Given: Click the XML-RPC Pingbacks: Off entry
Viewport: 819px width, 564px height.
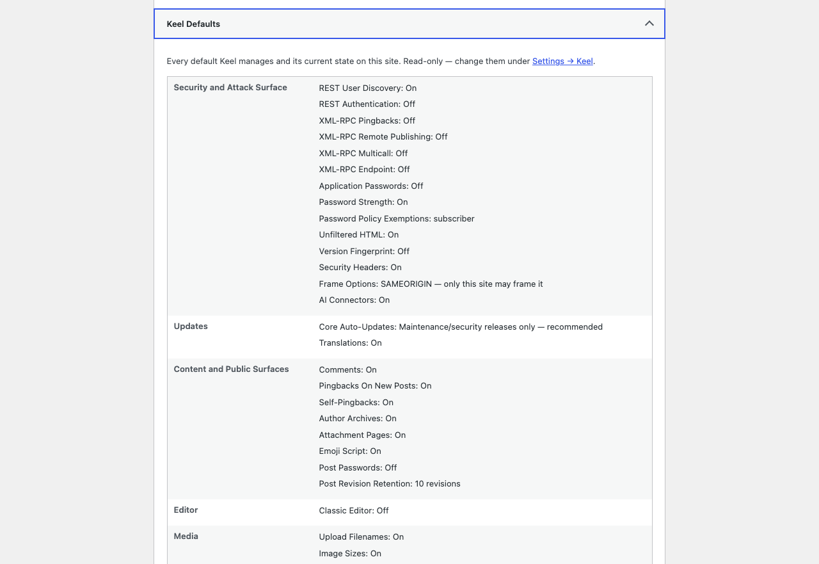Looking at the screenshot, I should point(367,121).
